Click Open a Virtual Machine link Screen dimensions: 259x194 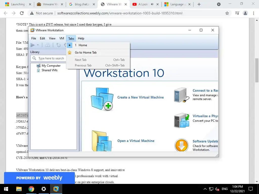pos(136,141)
